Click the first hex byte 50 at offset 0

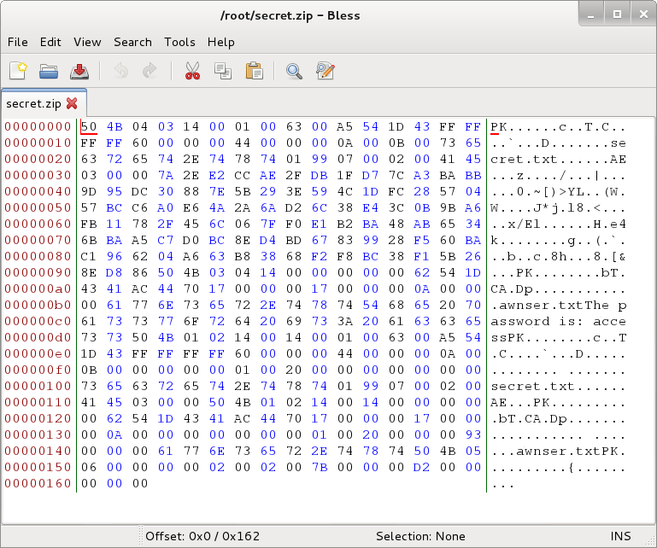89,126
